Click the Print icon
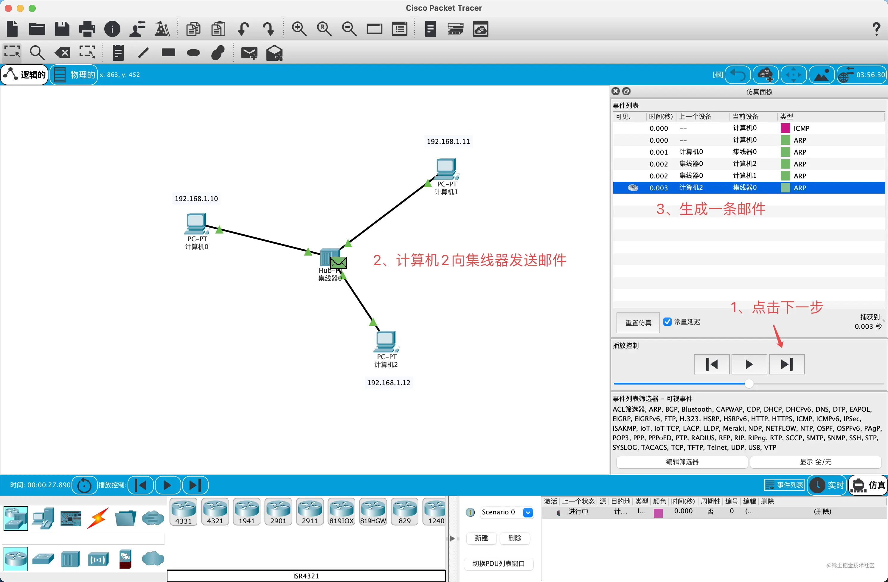This screenshot has height=582, width=888. pos(87,29)
